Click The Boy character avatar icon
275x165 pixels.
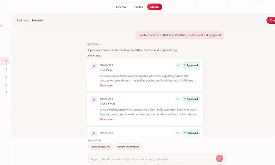[94, 66]
